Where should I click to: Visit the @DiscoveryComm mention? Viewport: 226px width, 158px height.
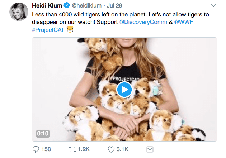click(x=143, y=22)
